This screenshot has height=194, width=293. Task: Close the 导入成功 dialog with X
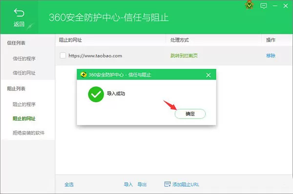(209, 75)
